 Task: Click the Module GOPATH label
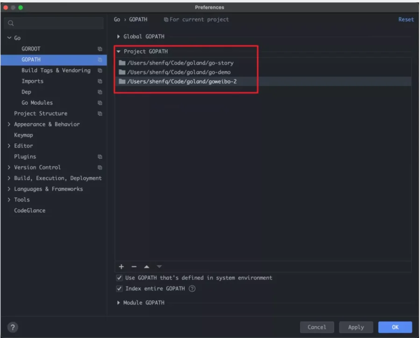pos(144,303)
